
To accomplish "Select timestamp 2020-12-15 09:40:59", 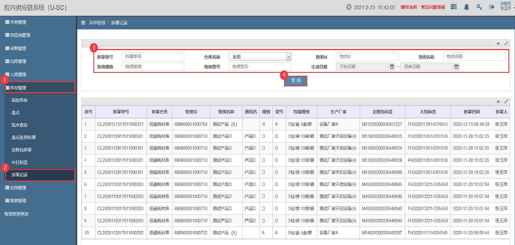I will [471, 124].
